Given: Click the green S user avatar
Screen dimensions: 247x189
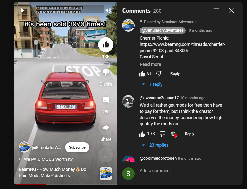Looking at the screenshot, I should (x=128, y=174).
